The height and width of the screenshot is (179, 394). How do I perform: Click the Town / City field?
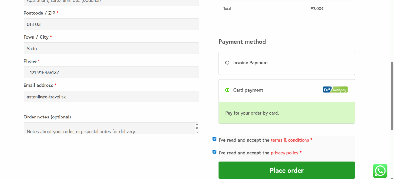pyautogui.click(x=111, y=48)
